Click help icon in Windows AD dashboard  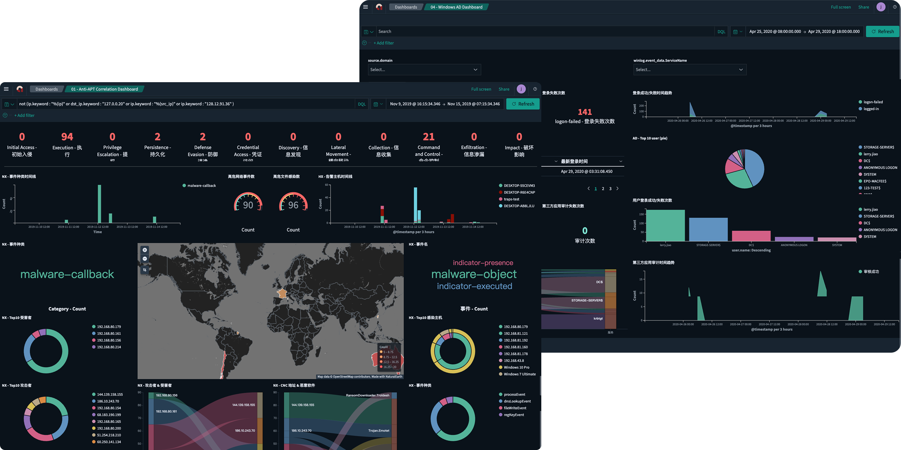[x=895, y=7]
